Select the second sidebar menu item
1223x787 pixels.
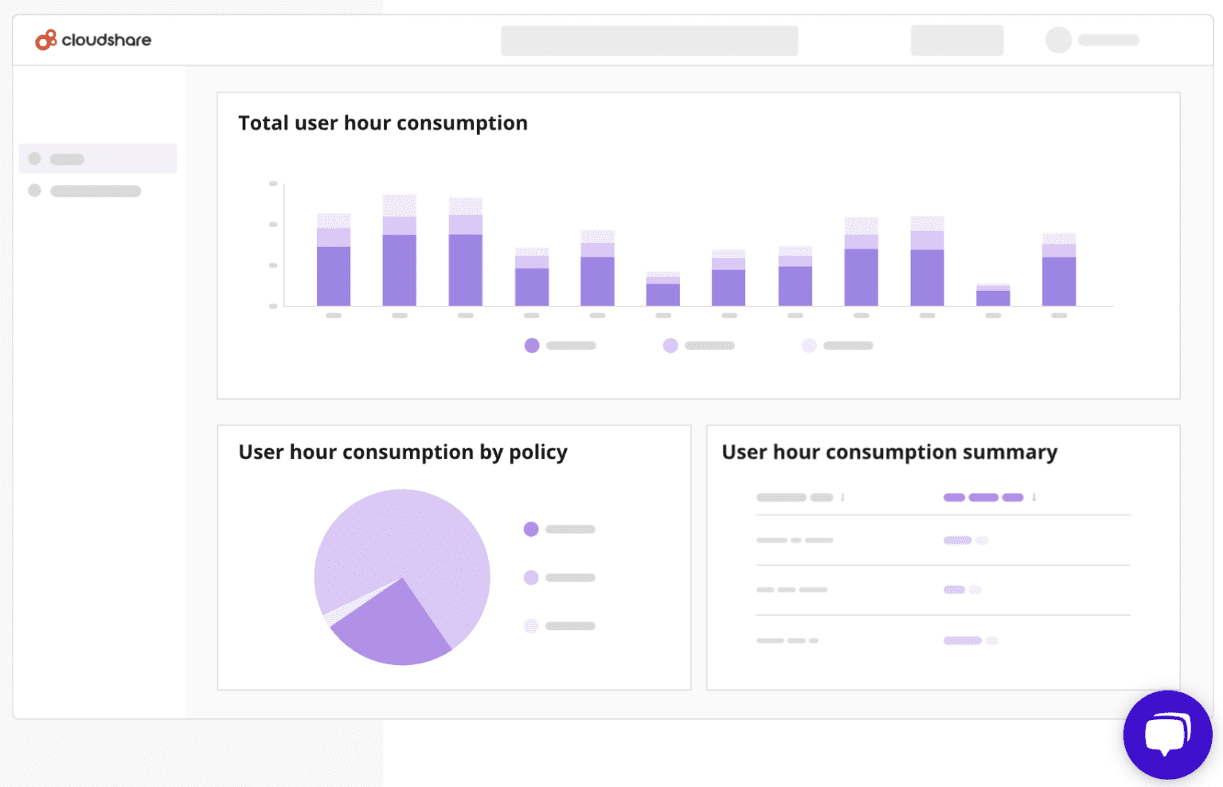pos(96,190)
